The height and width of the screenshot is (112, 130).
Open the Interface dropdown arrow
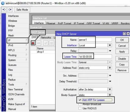point(110,45)
